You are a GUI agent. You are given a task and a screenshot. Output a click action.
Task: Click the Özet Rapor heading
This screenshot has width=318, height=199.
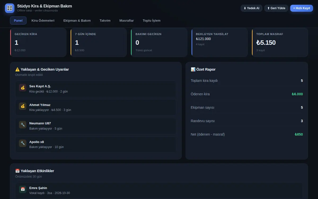(x=203, y=69)
